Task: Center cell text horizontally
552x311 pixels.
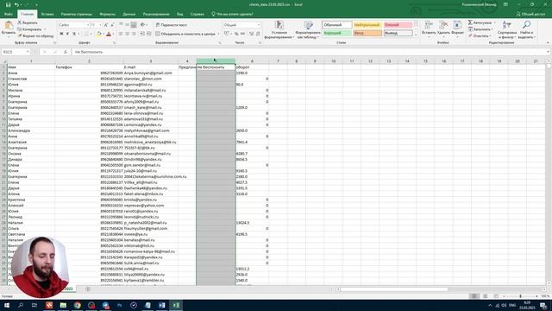Action: click(x=127, y=34)
